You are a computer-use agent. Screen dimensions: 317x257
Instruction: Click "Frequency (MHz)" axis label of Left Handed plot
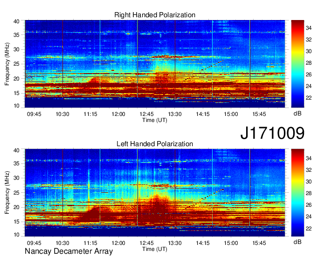7,193
